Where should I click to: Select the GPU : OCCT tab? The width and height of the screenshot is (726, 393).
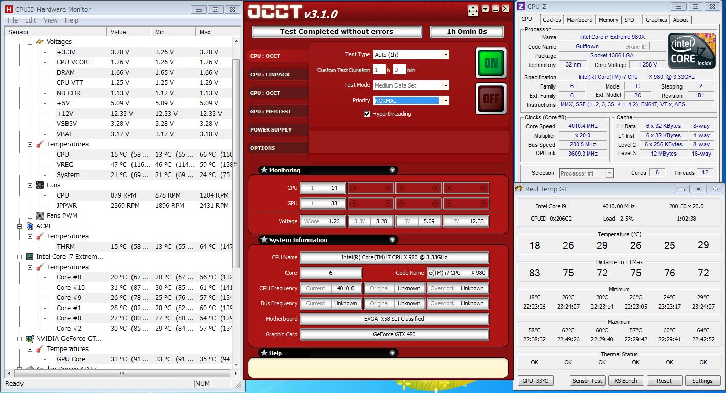(278, 93)
